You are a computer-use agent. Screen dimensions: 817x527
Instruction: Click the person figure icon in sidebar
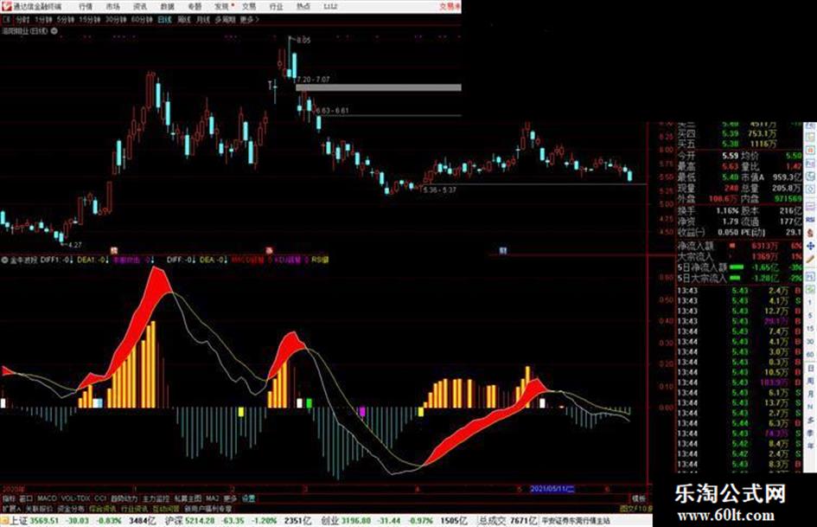810,233
